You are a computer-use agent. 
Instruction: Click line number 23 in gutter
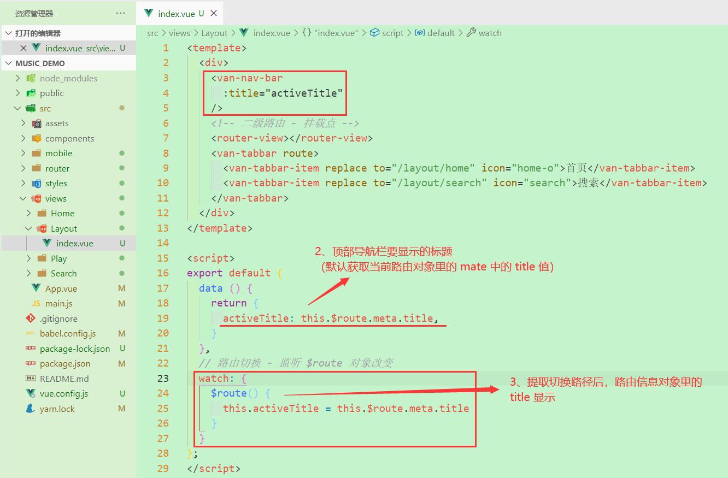[x=163, y=378]
